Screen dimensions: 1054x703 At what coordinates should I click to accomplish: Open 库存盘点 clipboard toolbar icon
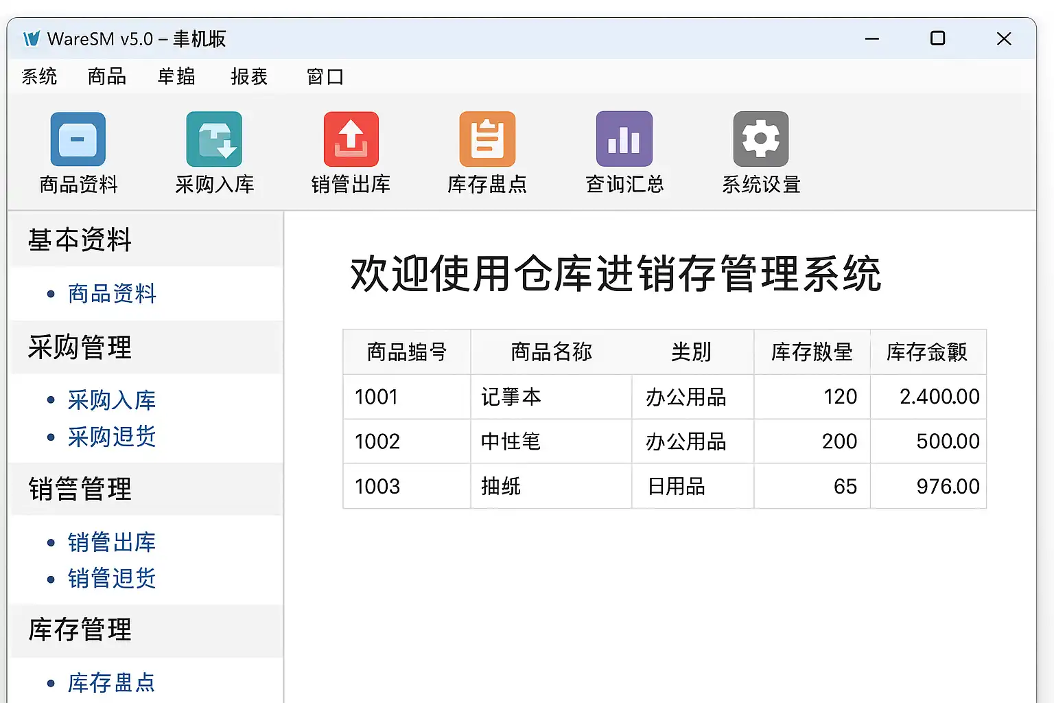click(x=487, y=139)
